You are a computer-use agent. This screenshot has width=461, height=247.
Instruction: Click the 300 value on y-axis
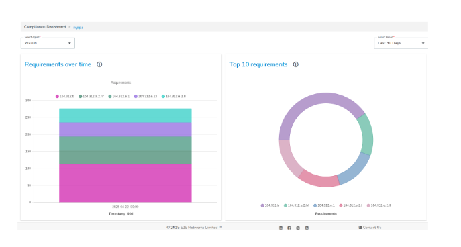click(x=28, y=101)
